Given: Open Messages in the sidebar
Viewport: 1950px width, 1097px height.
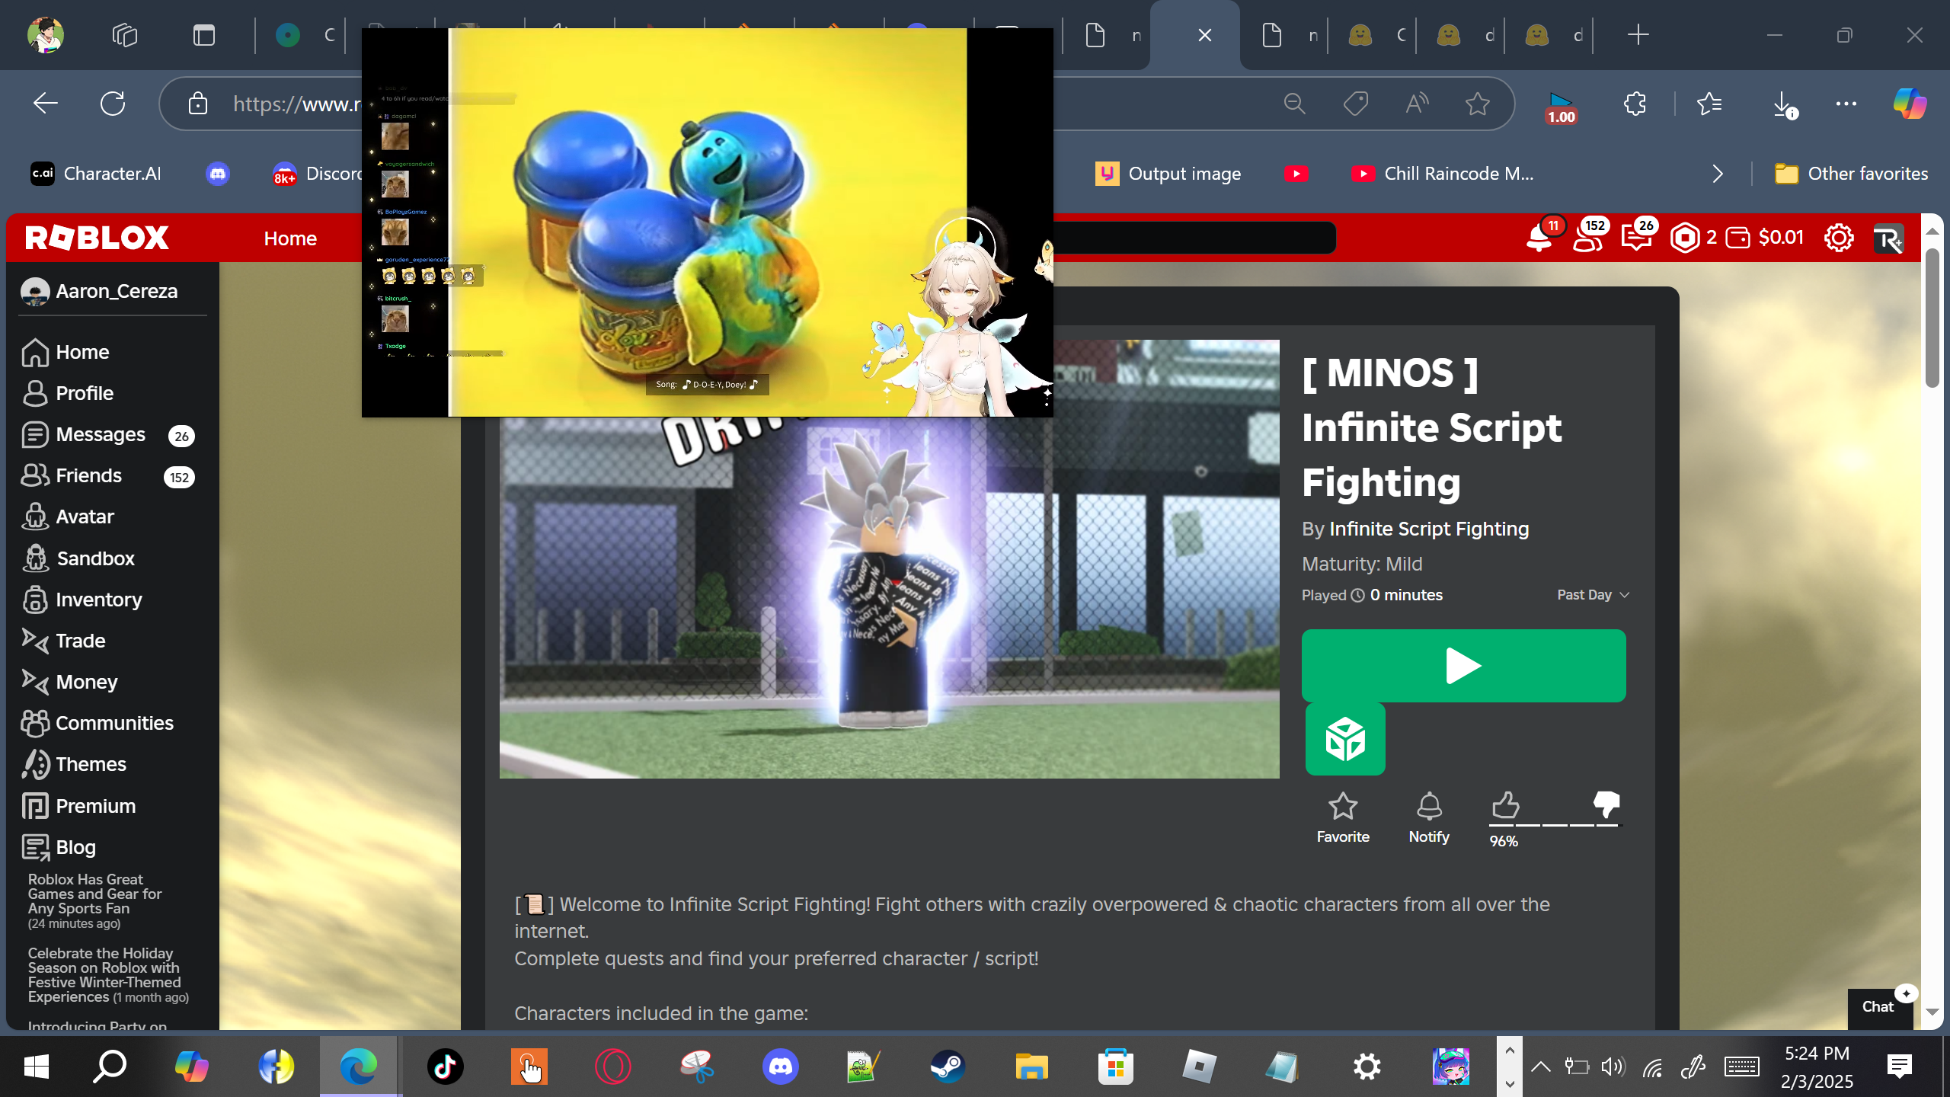Looking at the screenshot, I should [108, 434].
